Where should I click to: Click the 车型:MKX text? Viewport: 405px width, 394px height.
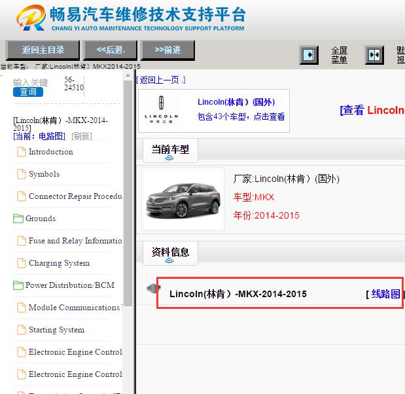[x=254, y=197]
